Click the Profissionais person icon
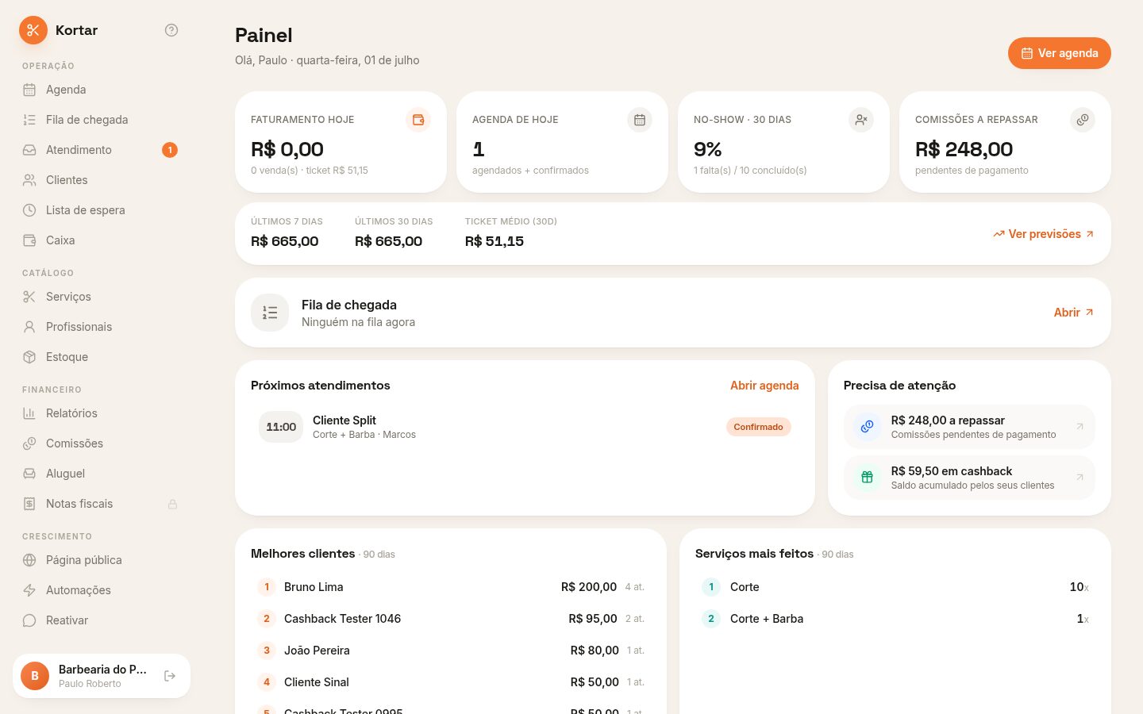This screenshot has height=714, width=1143. (x=29, y=327)
